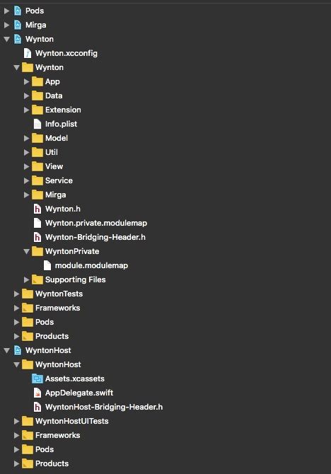Select the Model folder label
Viewport: 331px width, 474px height.
click(x=57, y=138)
